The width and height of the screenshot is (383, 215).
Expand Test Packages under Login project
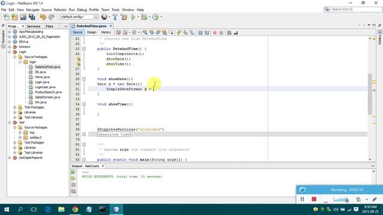(14, 107)
